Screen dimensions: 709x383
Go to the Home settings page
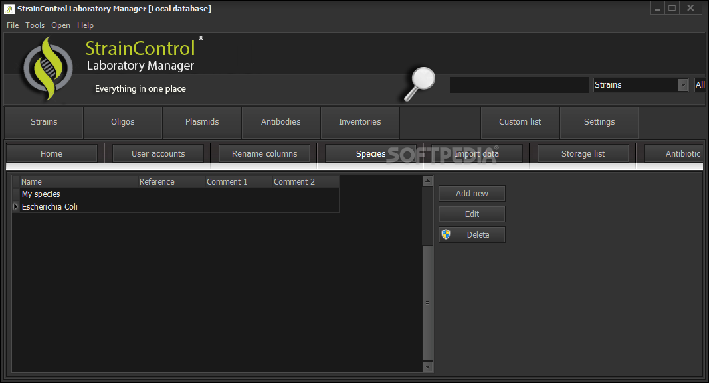click(52, 153)
